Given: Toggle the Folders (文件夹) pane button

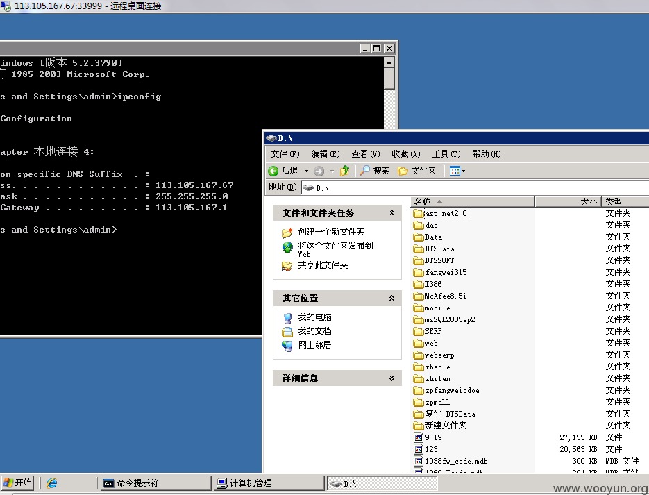Looking at the screenshot, I should (416, 171).
